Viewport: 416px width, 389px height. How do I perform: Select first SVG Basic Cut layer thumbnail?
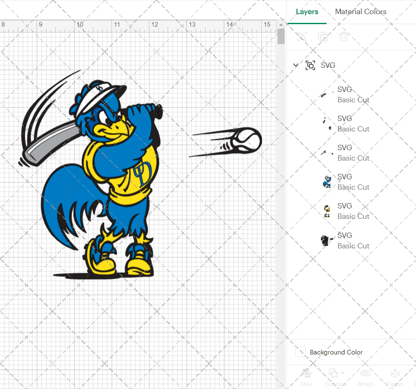(x=327, y=94)
